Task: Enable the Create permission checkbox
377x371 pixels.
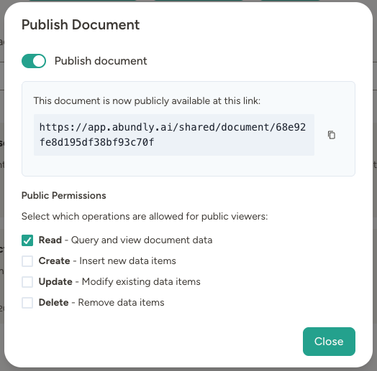Action: pos(27,261)
